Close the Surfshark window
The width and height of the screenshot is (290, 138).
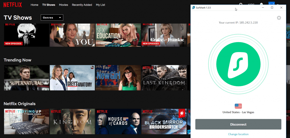[281, 8]
